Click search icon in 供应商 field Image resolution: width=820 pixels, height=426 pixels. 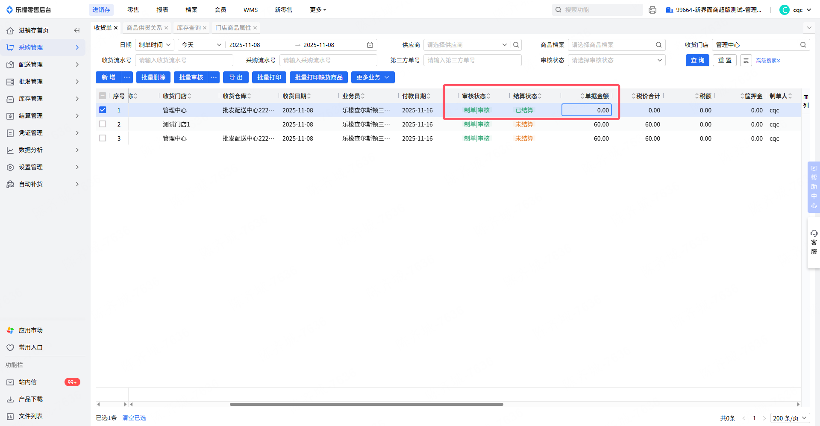point(516,45)
